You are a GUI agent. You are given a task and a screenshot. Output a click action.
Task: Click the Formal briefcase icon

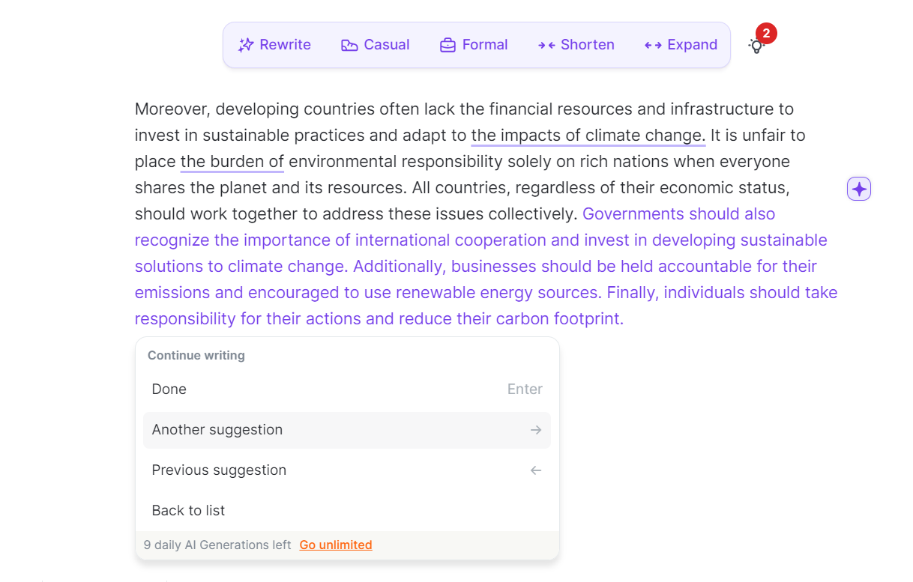click(x=448, y=45)
